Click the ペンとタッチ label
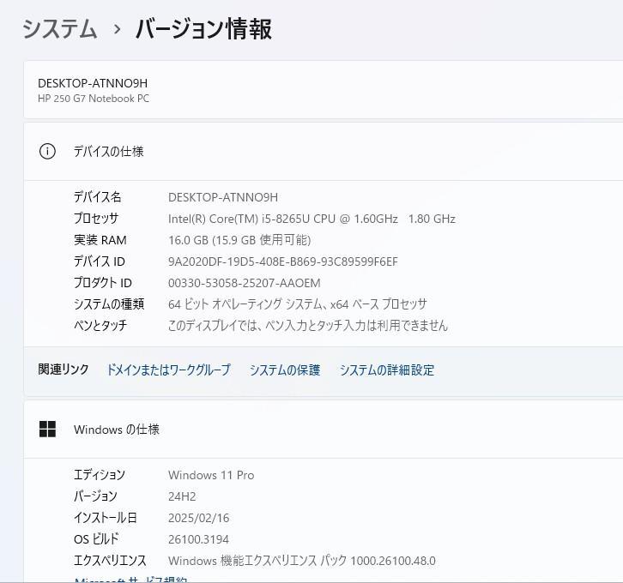Image resolution: width=623 pixels, height=583 pixels. click(100, 326)
